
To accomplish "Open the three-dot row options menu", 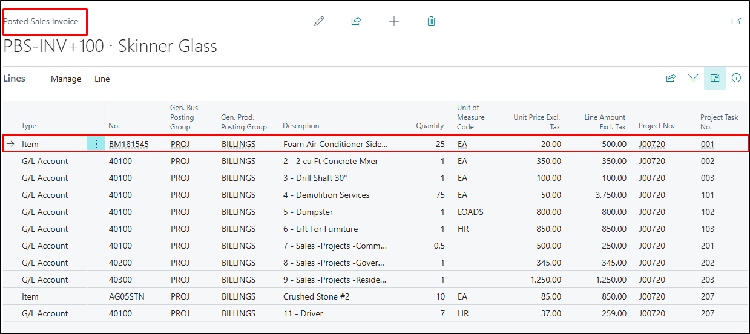I will point(96,144).
